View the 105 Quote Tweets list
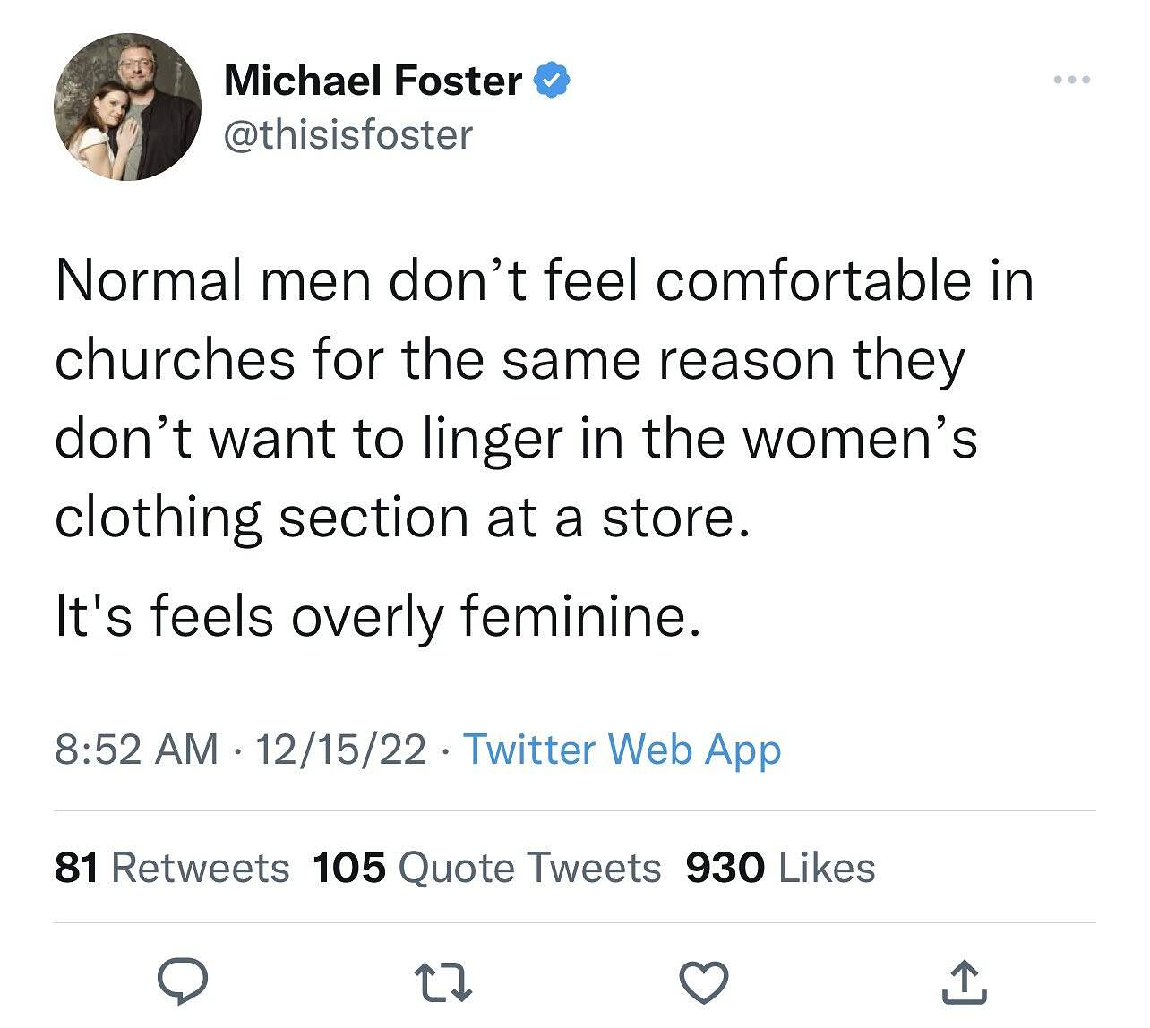This screenshot has width=1150, height=1028. [x=487, y=868]
